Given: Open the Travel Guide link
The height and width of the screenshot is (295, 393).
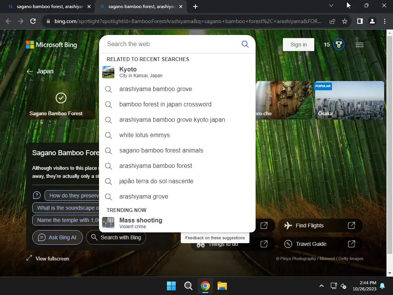Looking at the screenshot, I should coord(320,244).
